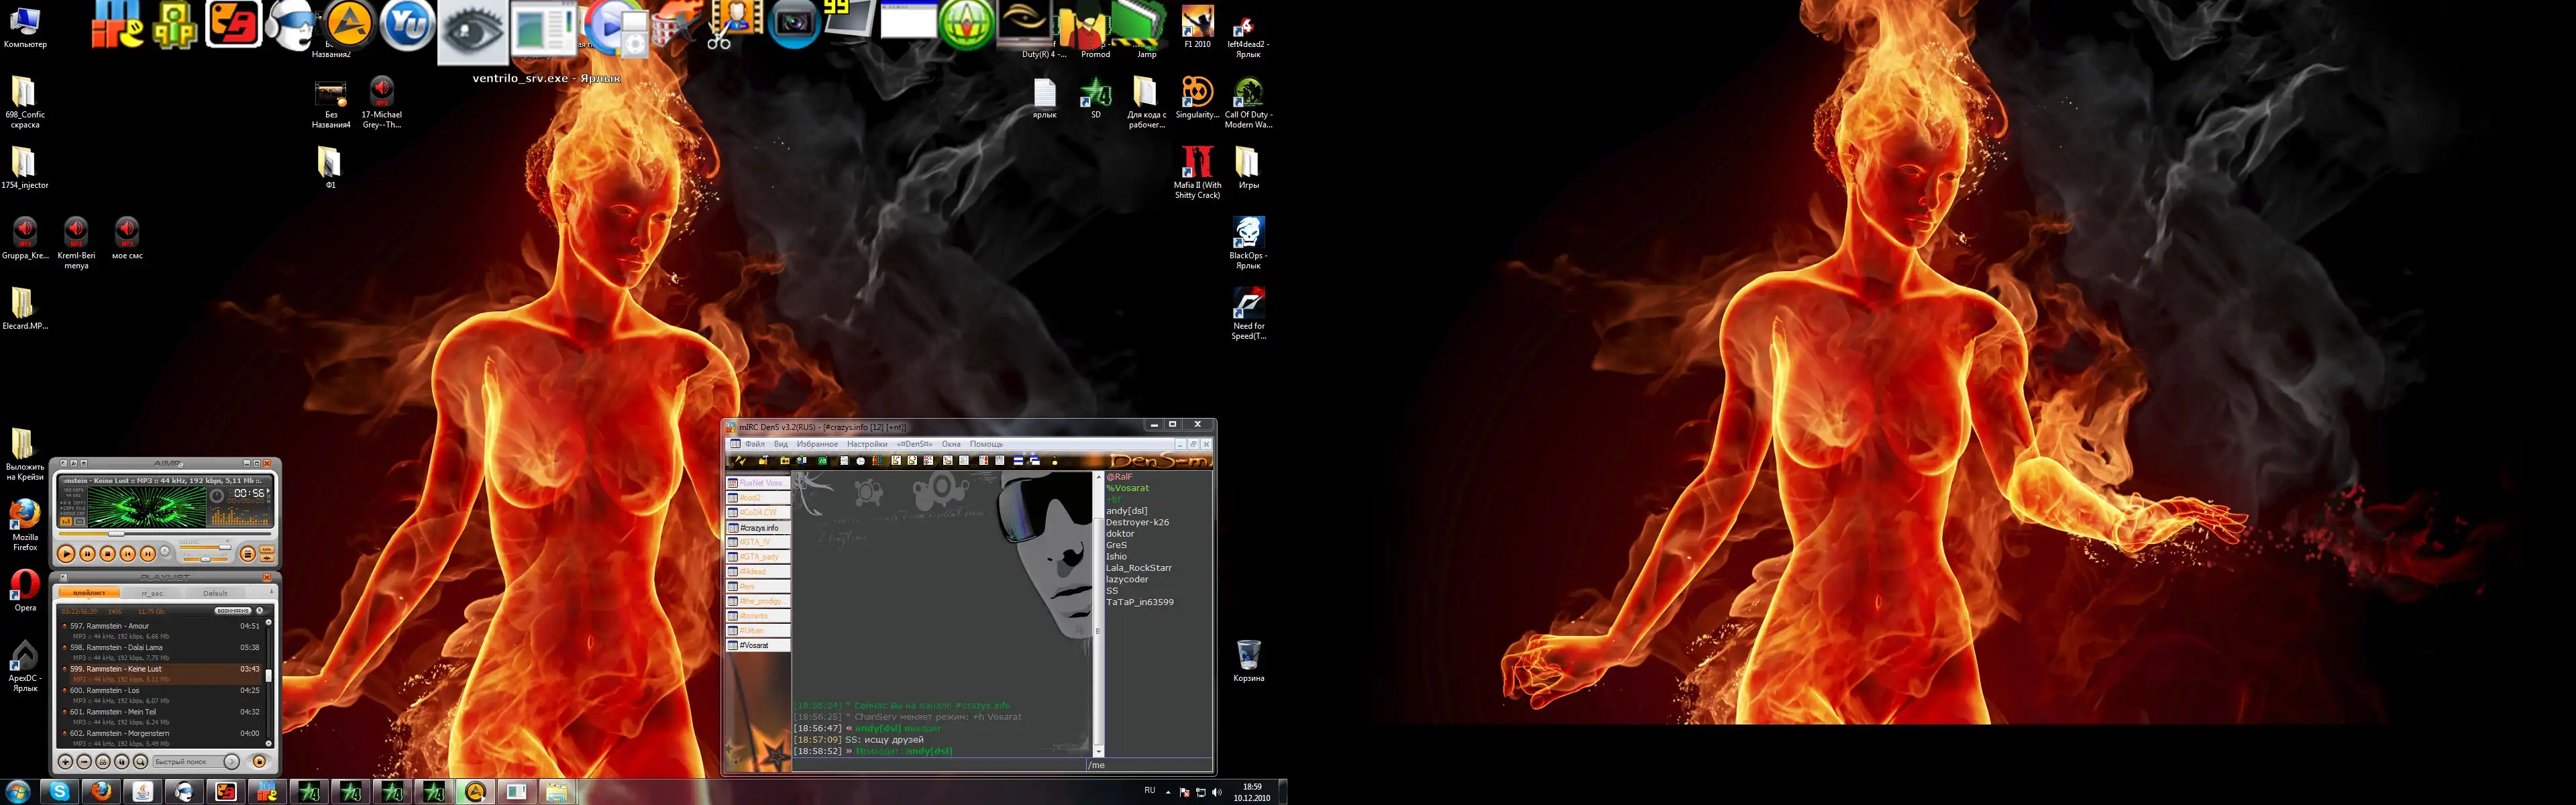The width and height of the screenshot is (2576, 805).
Task: Switch to the rr_aac playlist tab
Action: (x=152, y=593)
